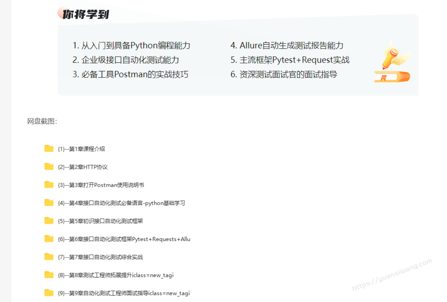Viewport: 447px width, 302px height.
Task: Click folder icon for 第8章测试工程师拓展提升
Action: click(49, 275)
